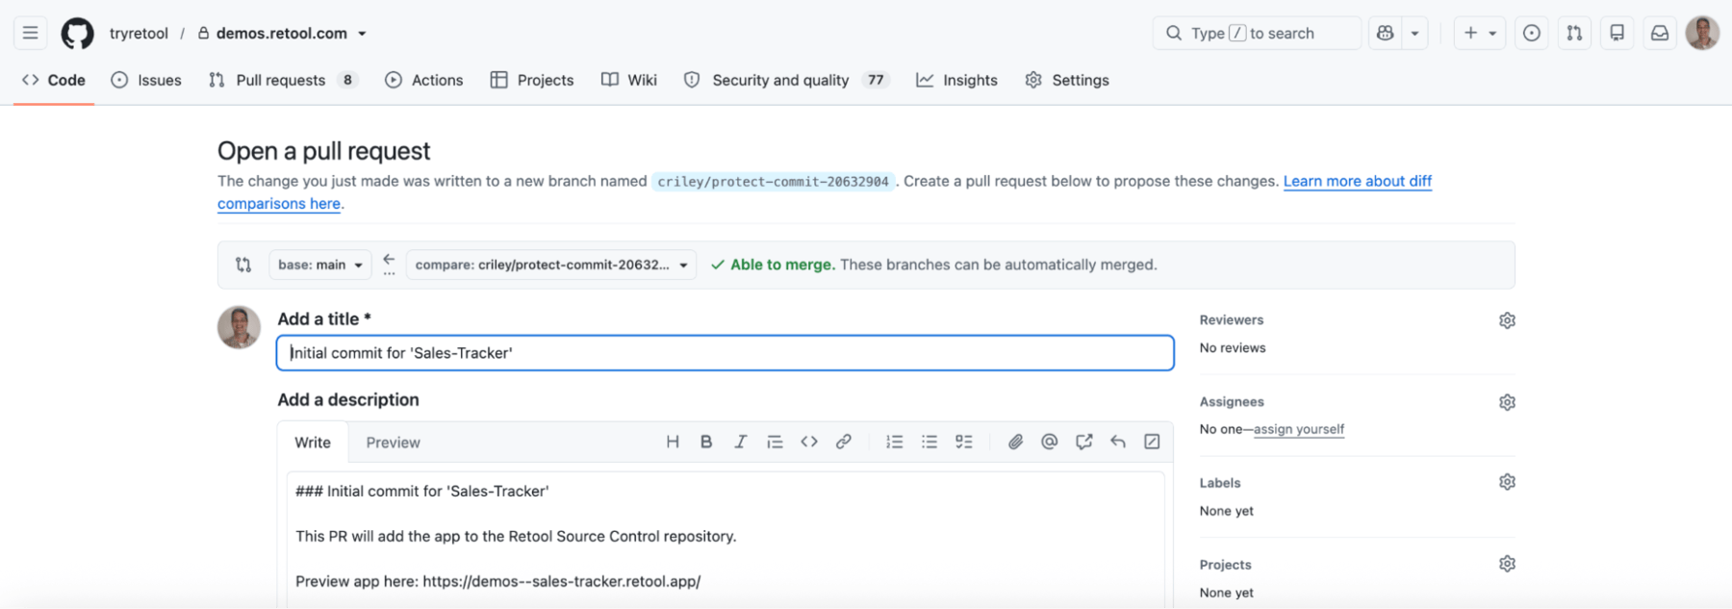Open the notifications inbox
The width and height of the screenshot is (1732, 609).
click(1660, 33)
